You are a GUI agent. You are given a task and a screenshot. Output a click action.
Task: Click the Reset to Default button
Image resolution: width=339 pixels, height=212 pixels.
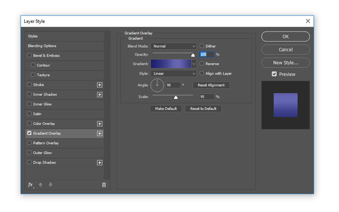(x=203, y=109)
